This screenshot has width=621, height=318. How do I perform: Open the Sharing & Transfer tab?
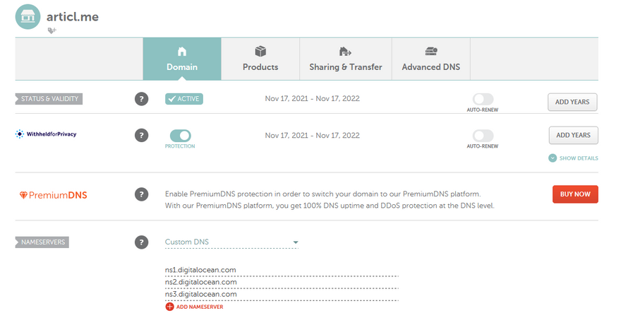[x=346, y=59]
